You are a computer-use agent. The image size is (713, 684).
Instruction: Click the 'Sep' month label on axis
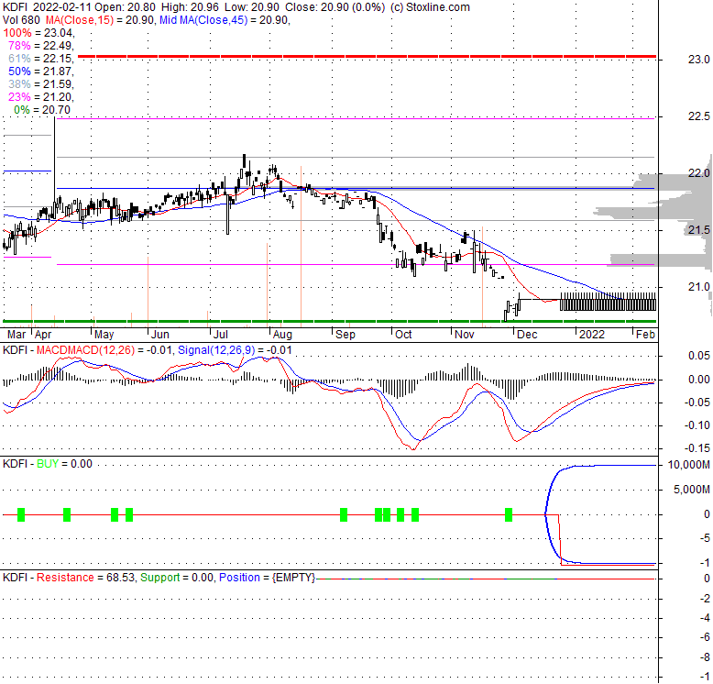point(346,335)
